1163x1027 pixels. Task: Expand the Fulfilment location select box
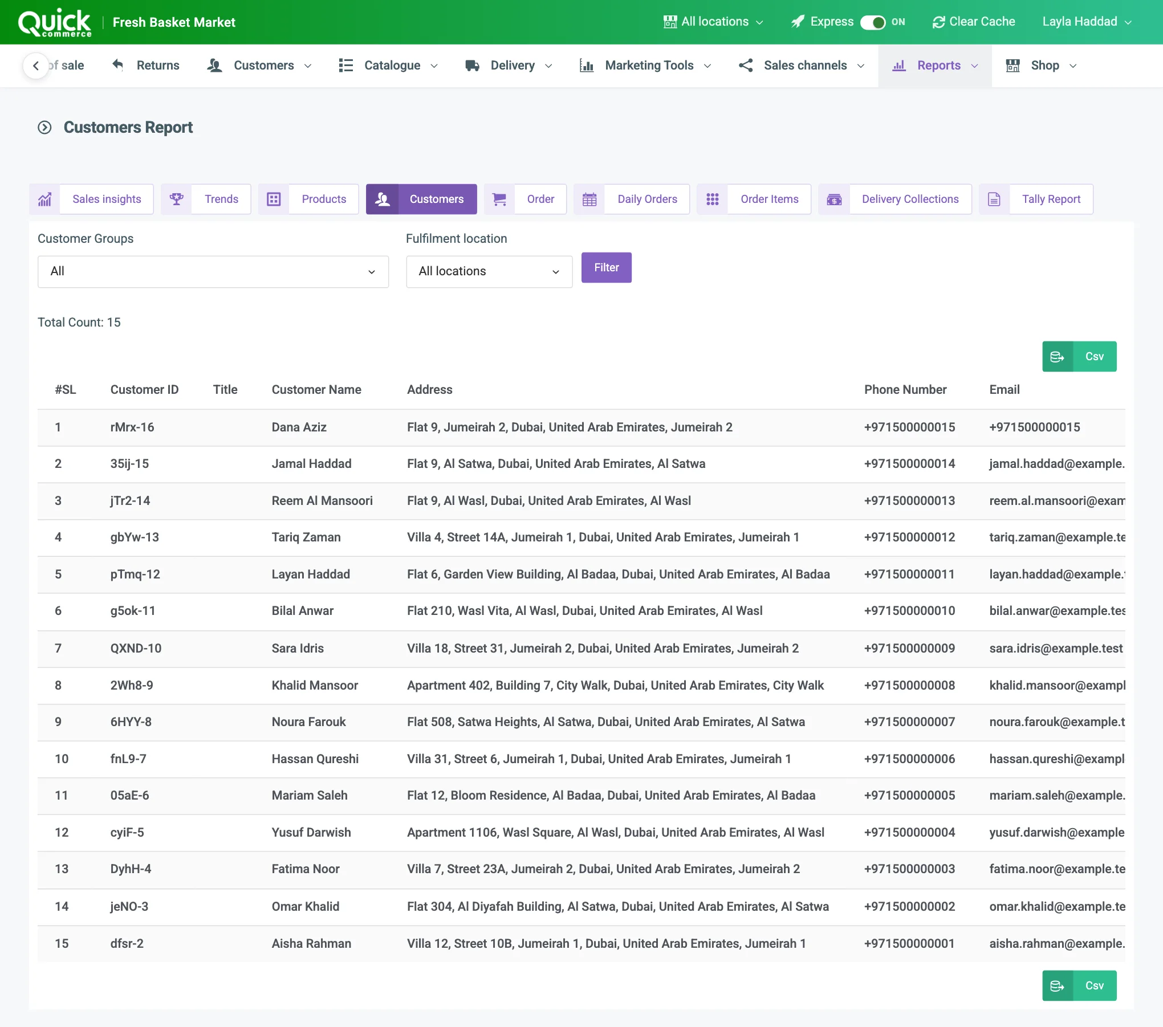489,272
